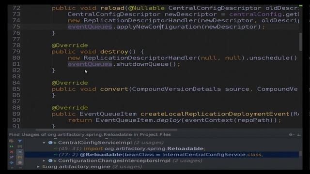Image resolution: width=310 pixels, height=174 pixels.
Task: Click the ConfigurationChangesInterceptorsImpl class icon
Action: click(x=50, y=160)
